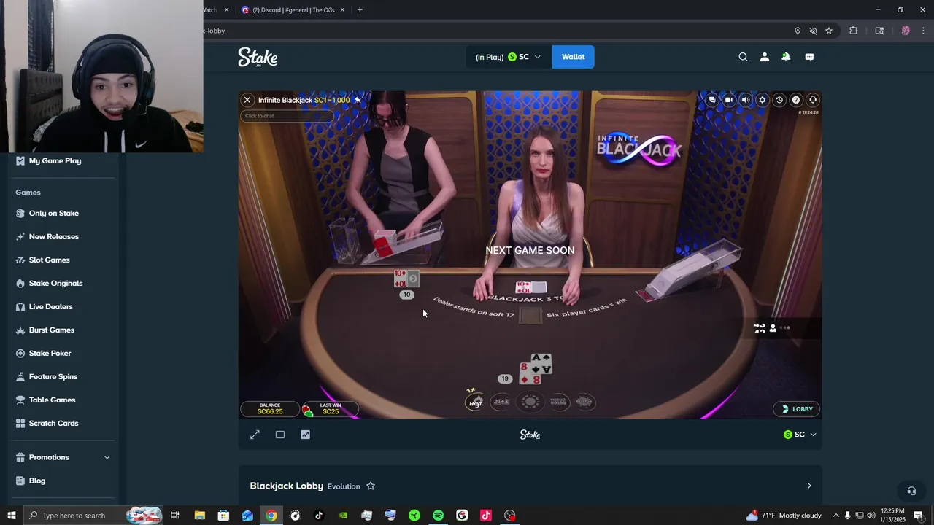
Task: Open Live Dealers in sidebar
Action: [x=51, y=306]
